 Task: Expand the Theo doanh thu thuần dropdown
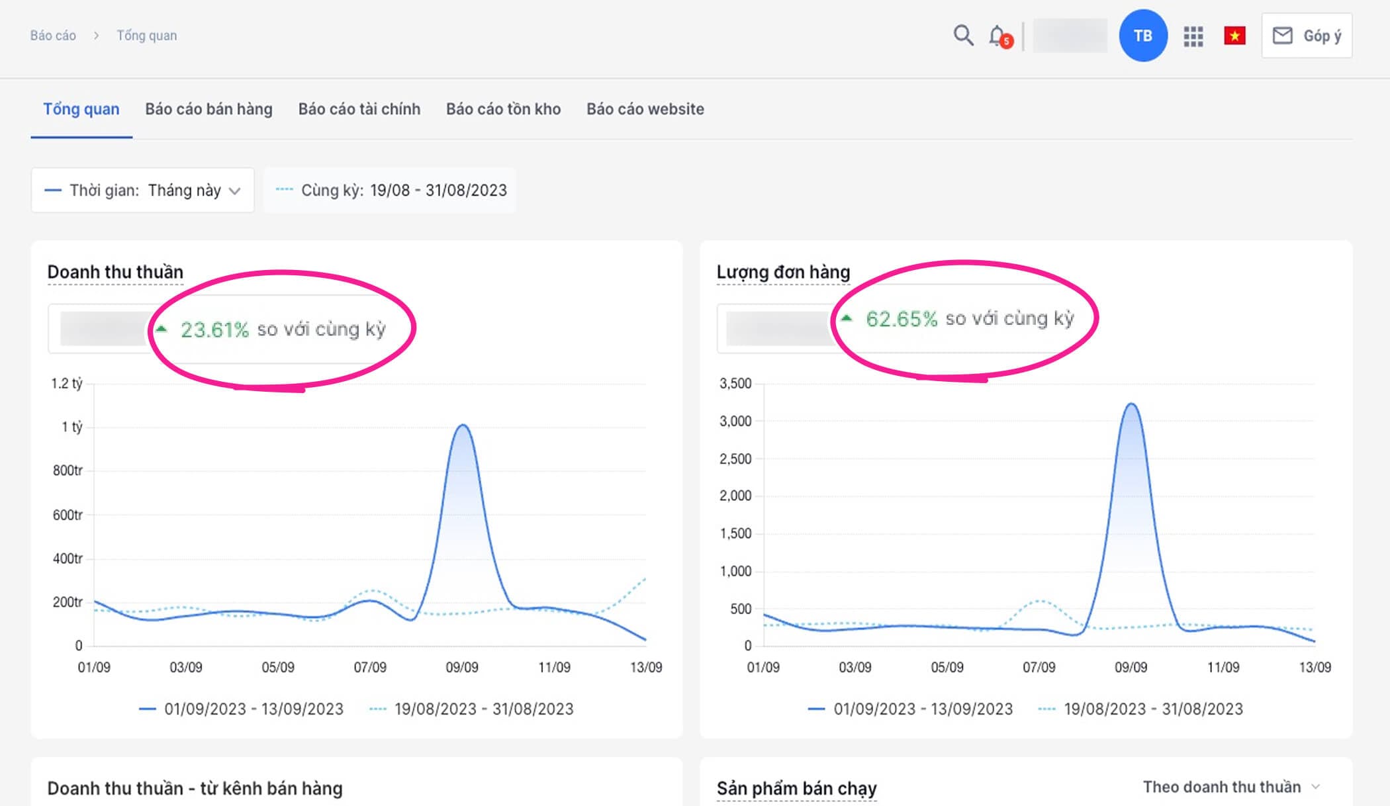[1230, 787]
